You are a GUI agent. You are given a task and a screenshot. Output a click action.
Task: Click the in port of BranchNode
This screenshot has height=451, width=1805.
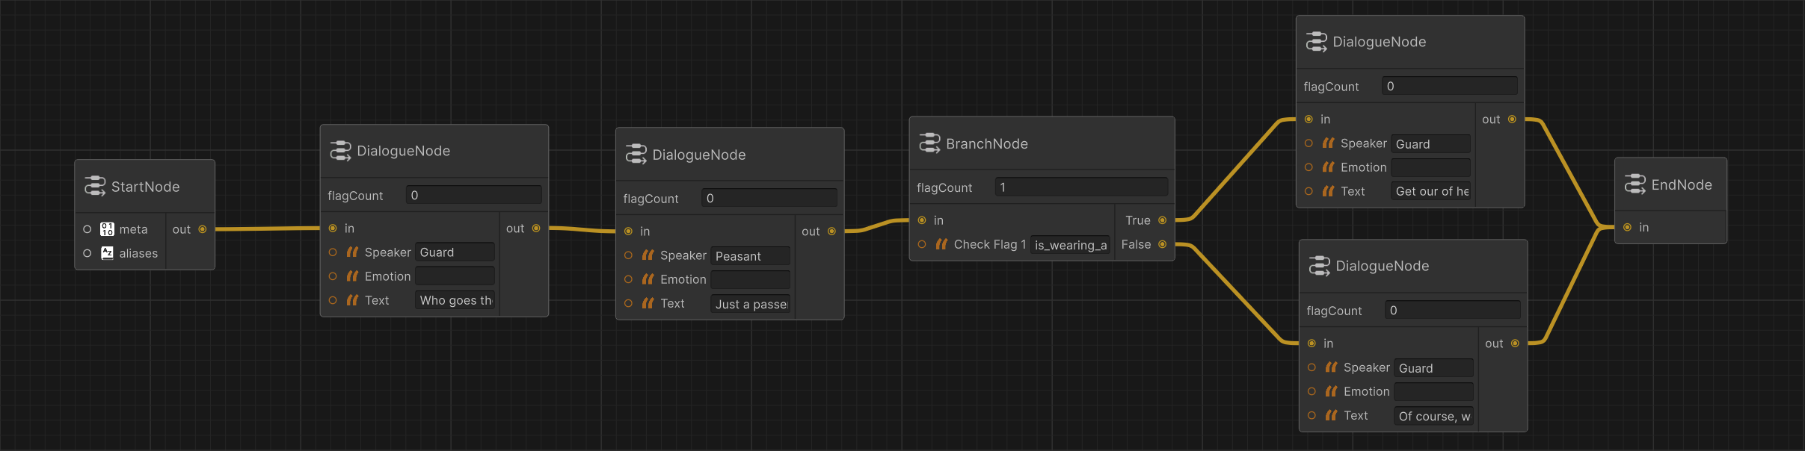pos(922,220)
